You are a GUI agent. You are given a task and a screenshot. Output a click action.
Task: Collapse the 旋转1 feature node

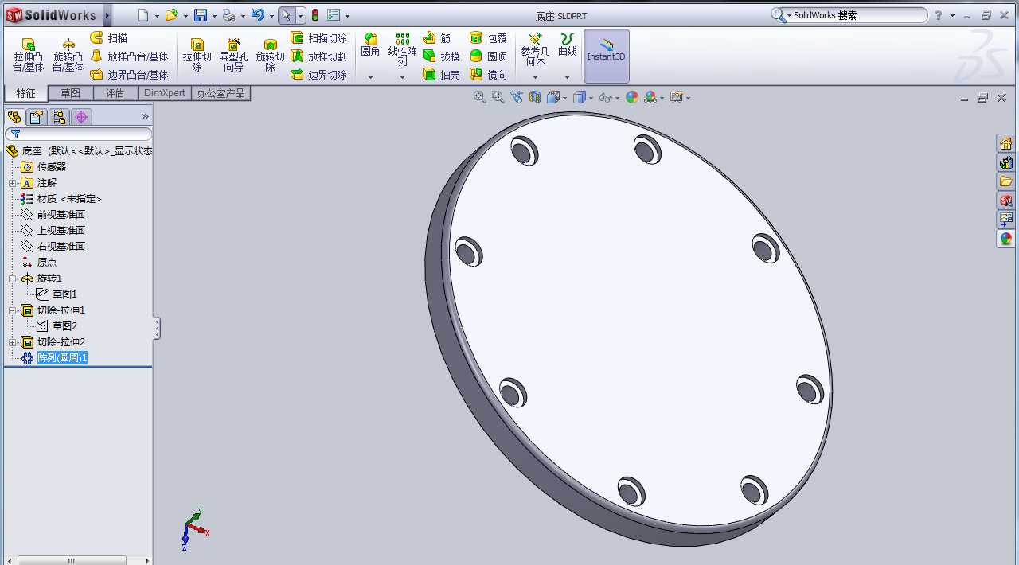pyautogui.click(x=13, y=279)
